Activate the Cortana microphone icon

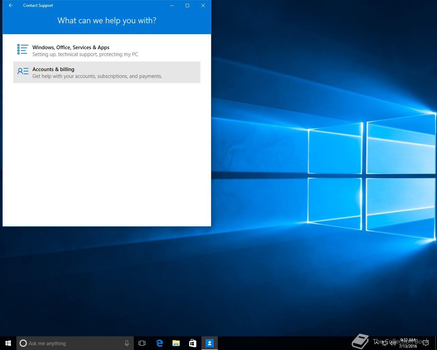[127, 343]
